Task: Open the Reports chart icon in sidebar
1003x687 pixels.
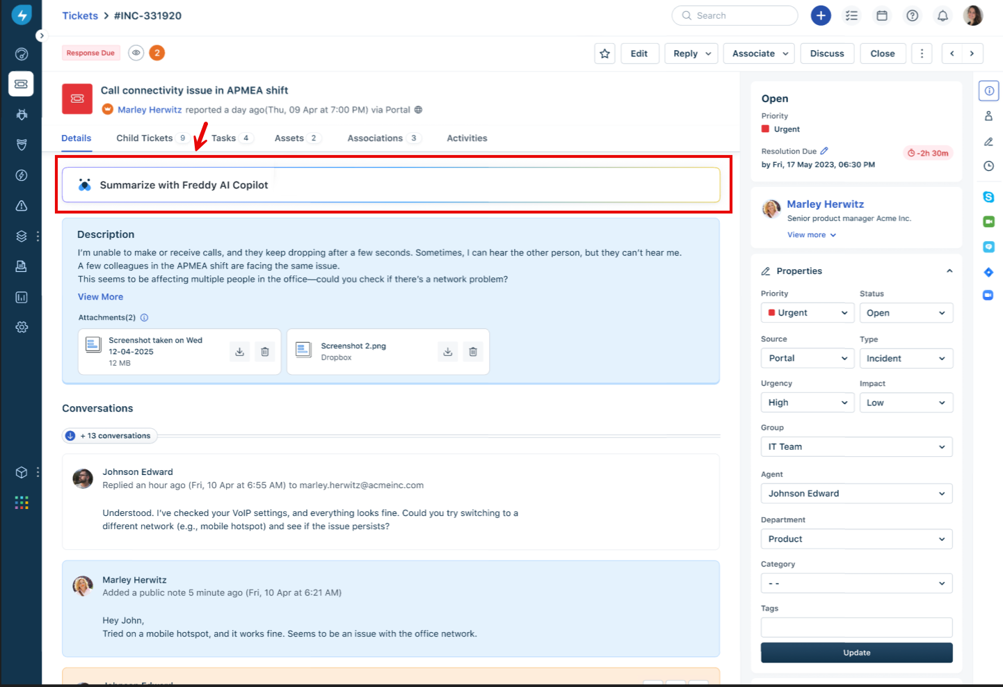Action: (x=22, y=298)
